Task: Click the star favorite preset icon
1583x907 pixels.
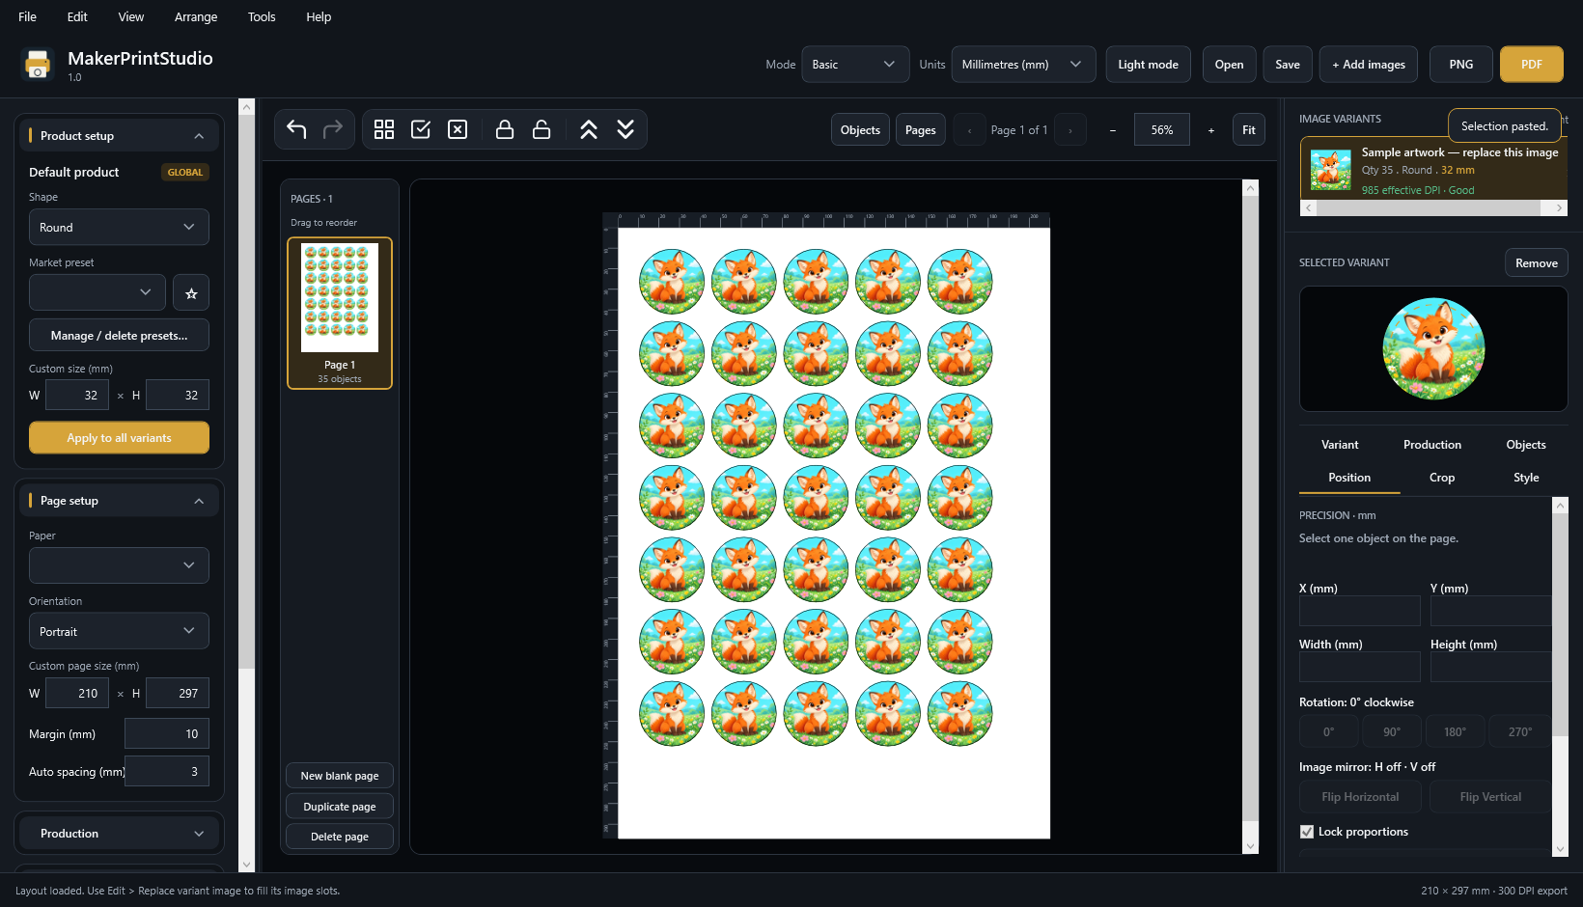Action: [x=191, y=293]
